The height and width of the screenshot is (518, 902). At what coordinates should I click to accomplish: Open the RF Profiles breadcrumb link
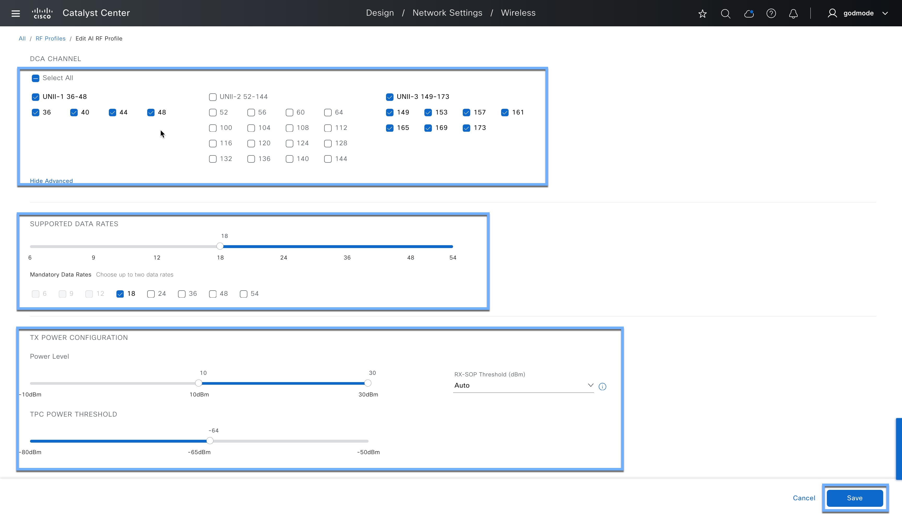point(51,38)
